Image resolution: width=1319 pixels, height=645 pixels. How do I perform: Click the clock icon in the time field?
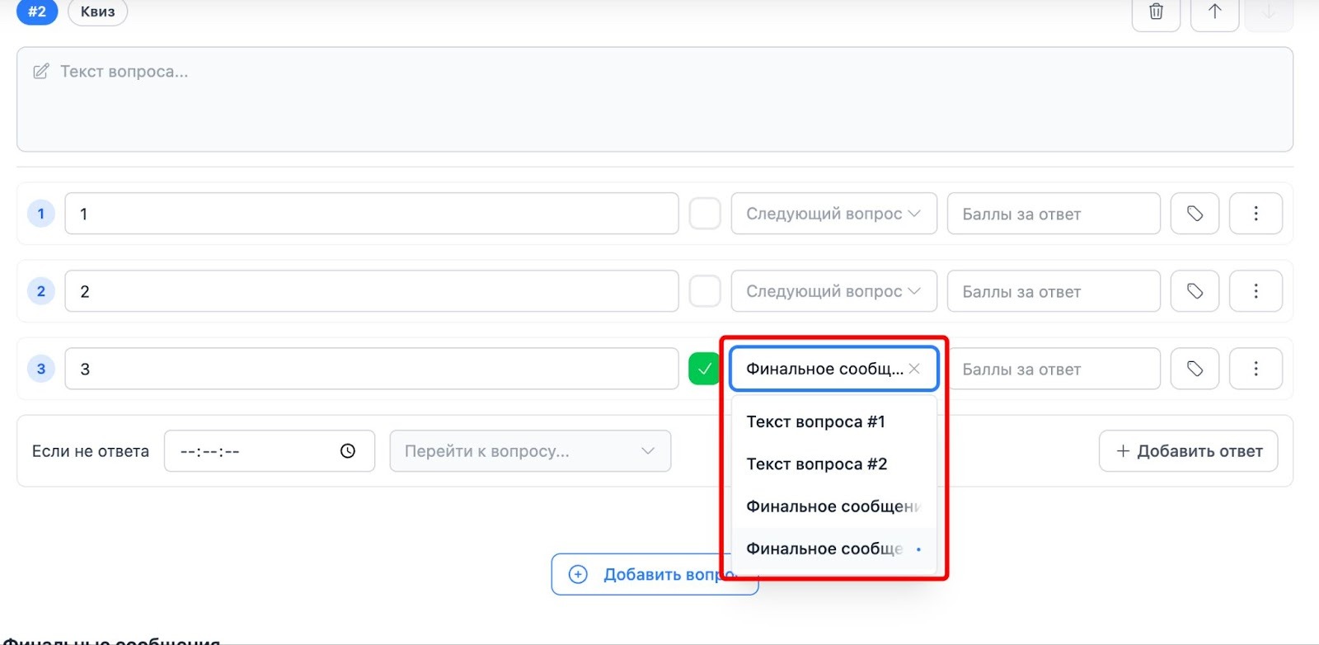(348, 451)
